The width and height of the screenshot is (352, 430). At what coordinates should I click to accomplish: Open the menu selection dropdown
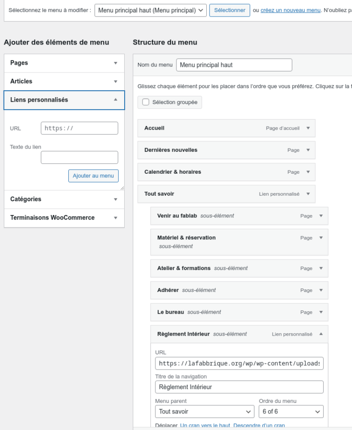click(150, 11)
